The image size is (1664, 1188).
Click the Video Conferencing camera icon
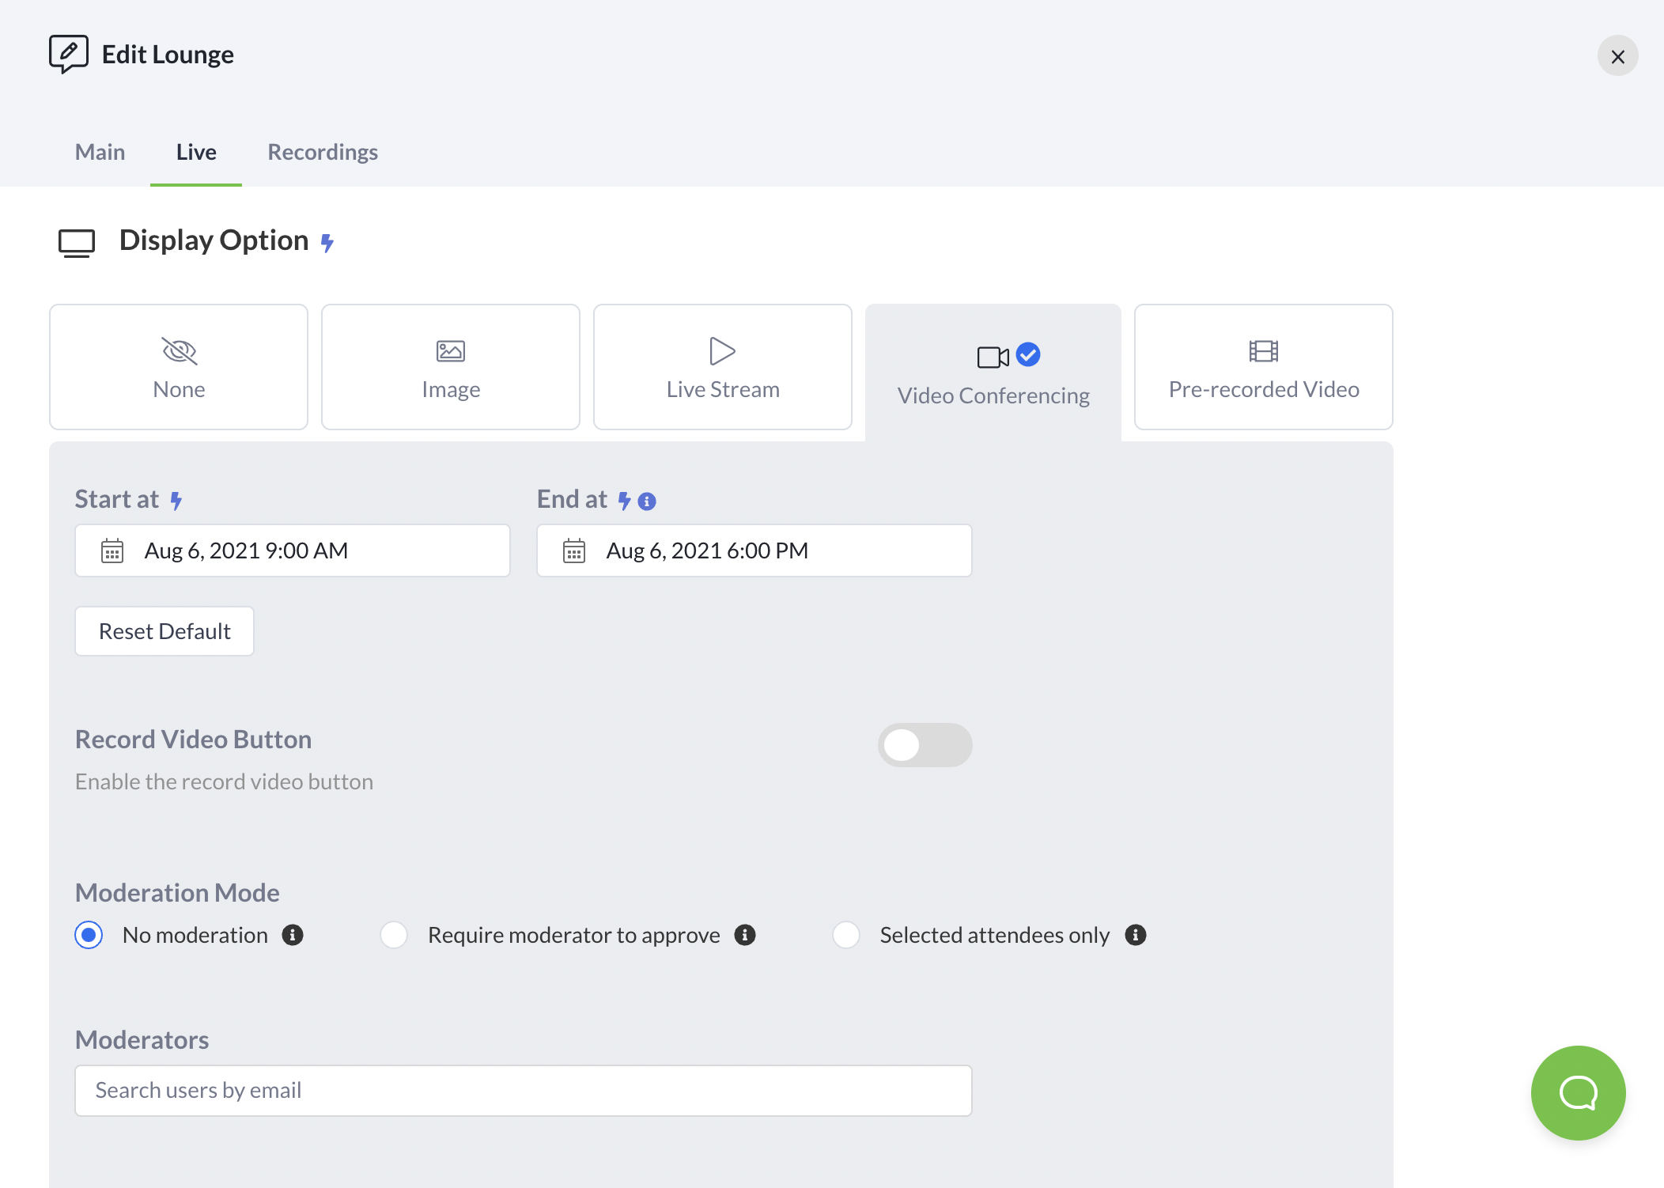click(993, 357)
